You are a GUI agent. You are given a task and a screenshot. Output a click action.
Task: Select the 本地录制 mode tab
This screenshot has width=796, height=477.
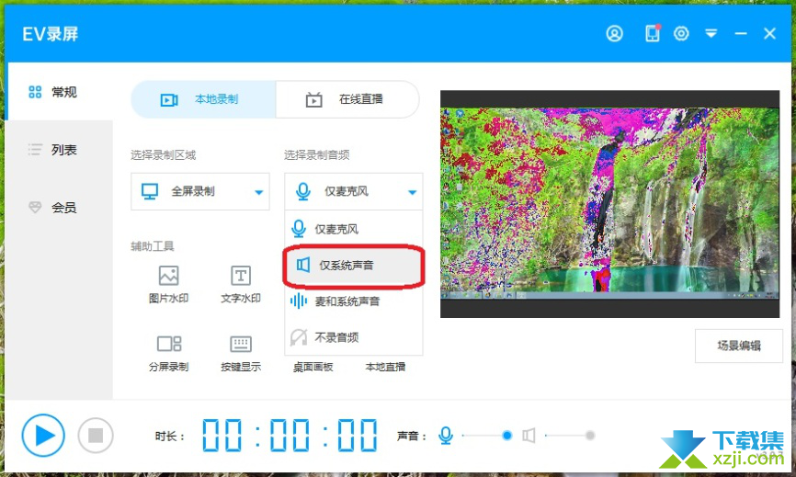pos(203,99)
